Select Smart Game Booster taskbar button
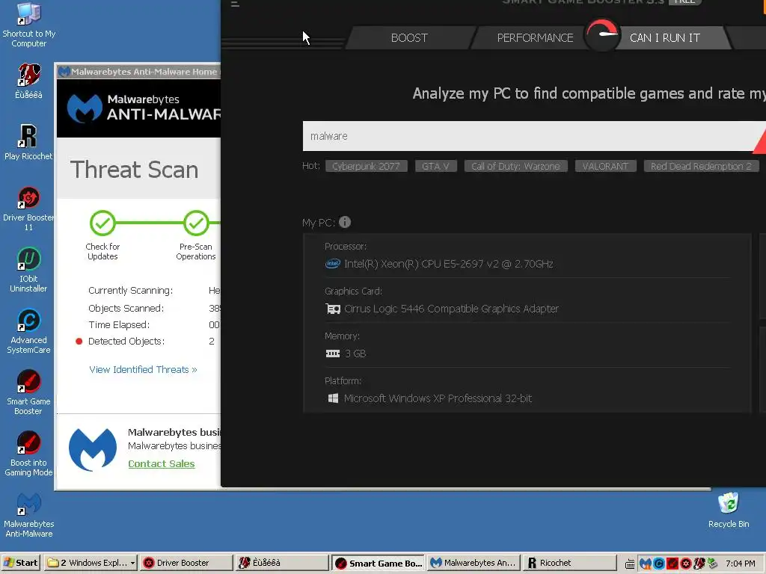The image size is (766, 574). click(x=378, y=563)
